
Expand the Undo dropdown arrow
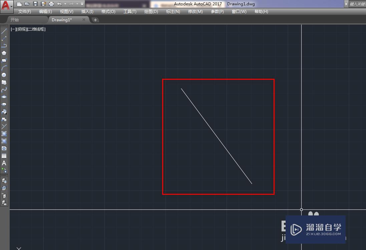65,4
